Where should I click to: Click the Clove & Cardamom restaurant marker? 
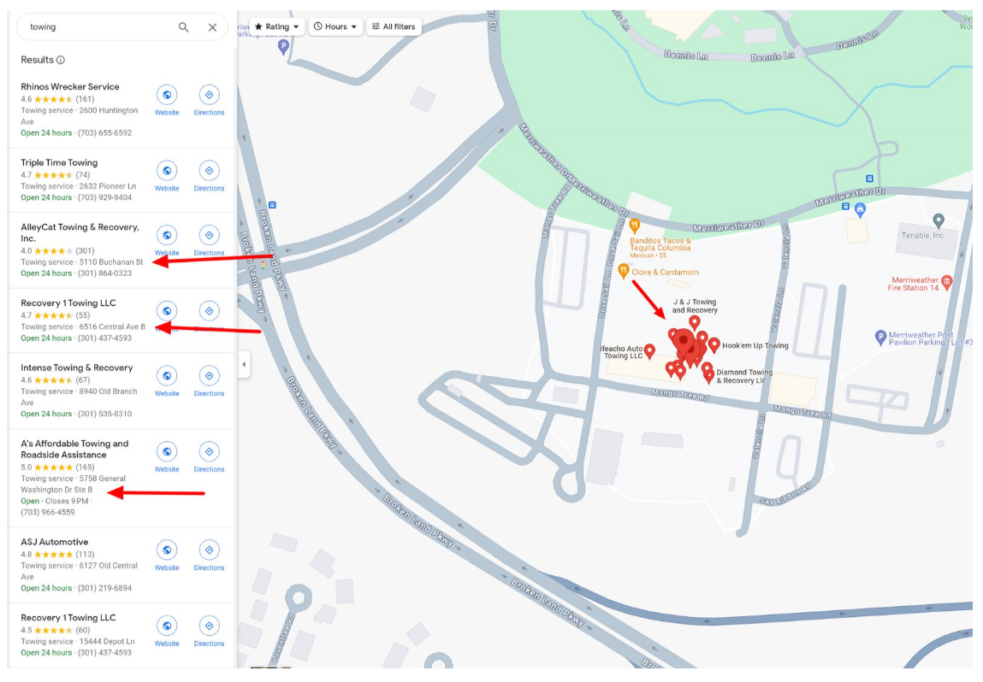[623, 271]
